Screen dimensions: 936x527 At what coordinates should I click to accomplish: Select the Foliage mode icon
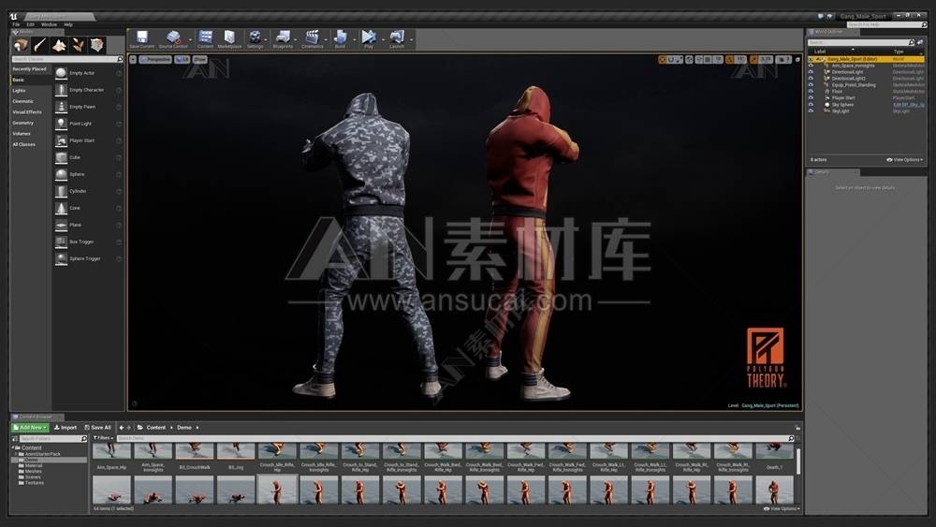pyautogui.click(x=79, y=45)
